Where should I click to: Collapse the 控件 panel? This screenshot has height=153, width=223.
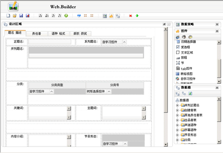click(x=217, y=31)
